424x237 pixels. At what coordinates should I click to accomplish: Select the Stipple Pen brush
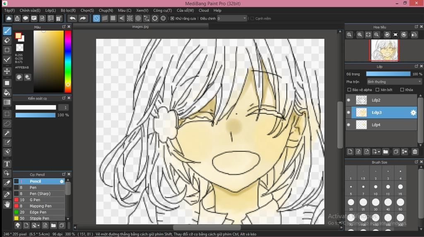click(x=39, y=218)
